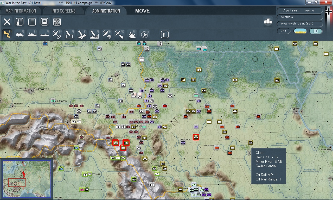
Task: Switch to the Map Information tab
Action: pos(21,11)
